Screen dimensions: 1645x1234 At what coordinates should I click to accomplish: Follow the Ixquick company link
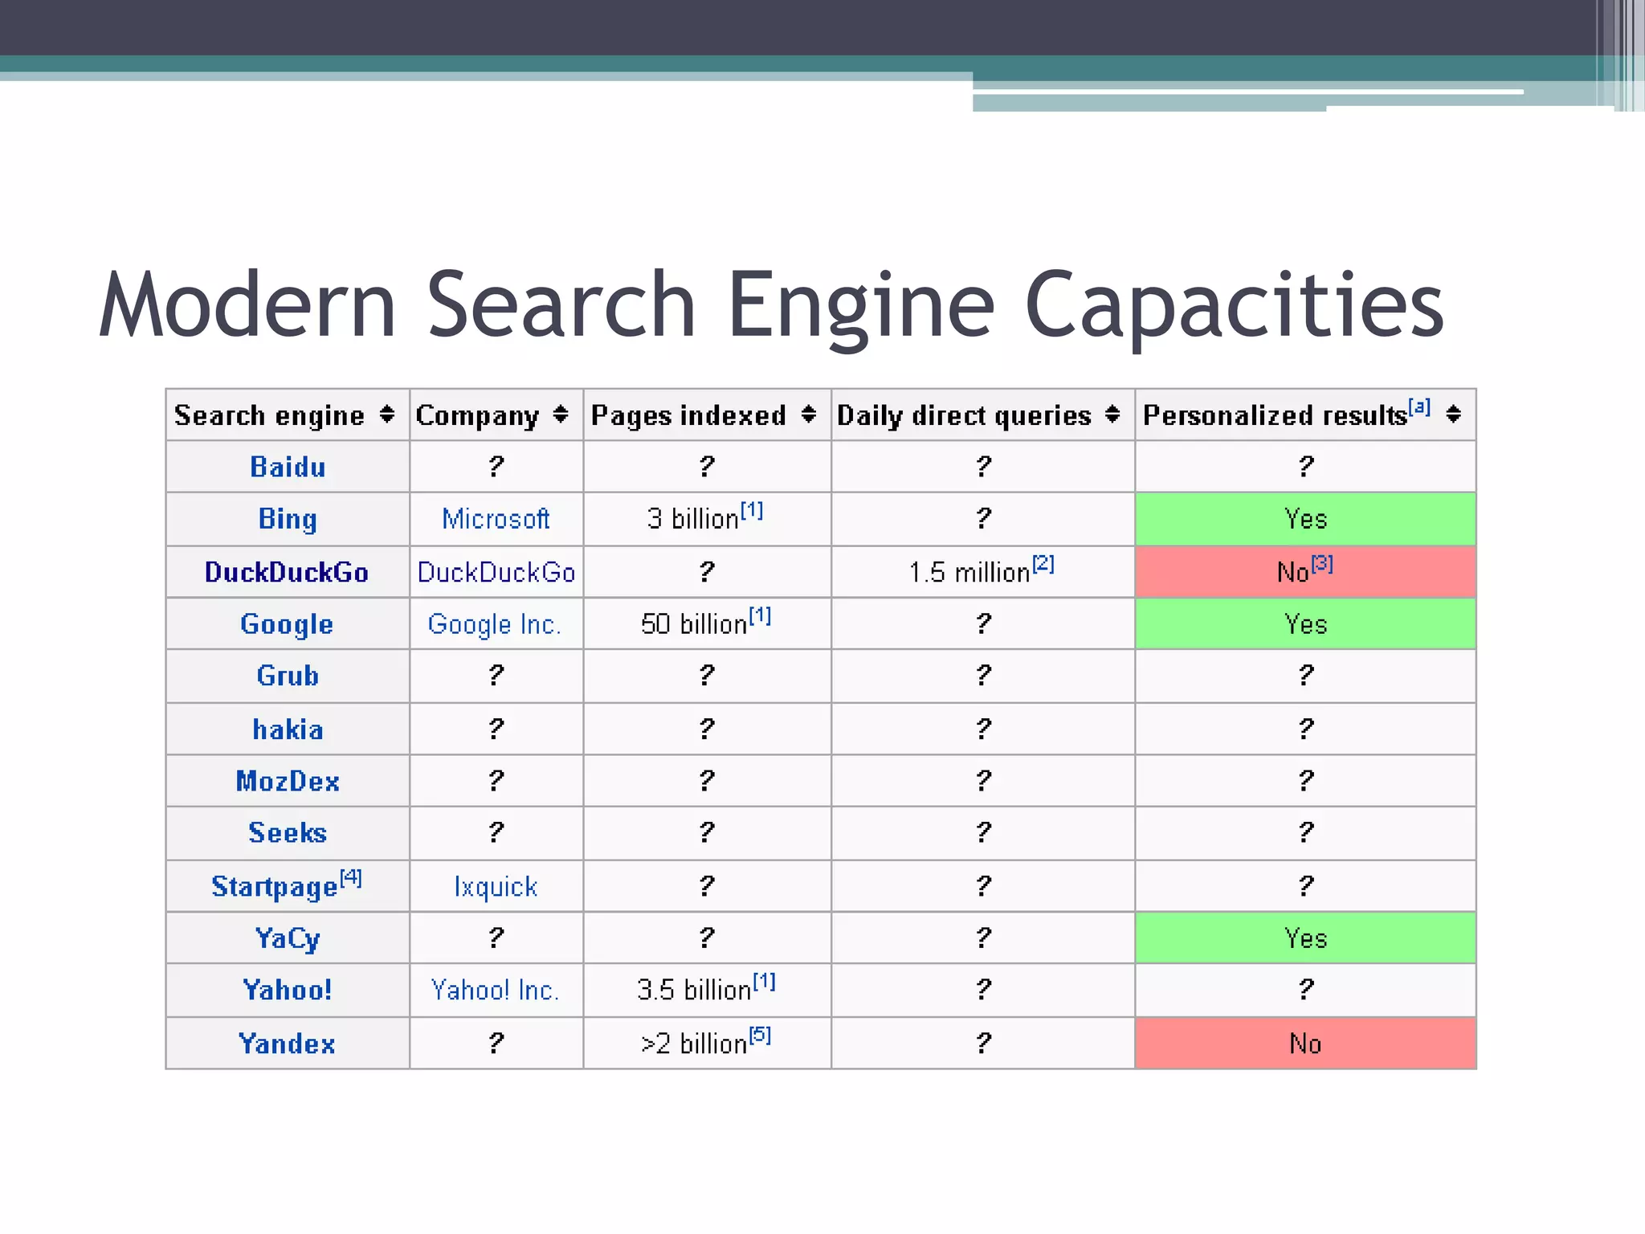click(496, 886)
